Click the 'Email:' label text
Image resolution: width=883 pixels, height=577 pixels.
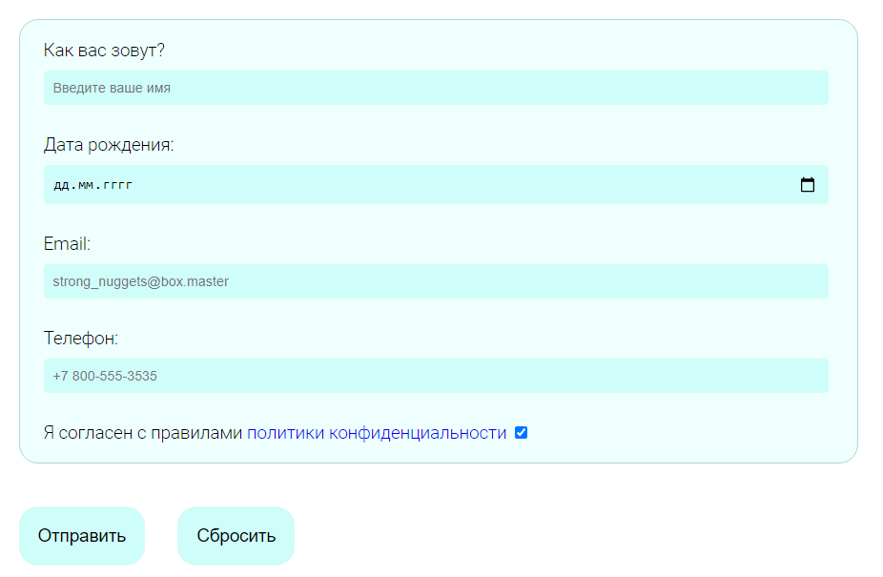67,244
